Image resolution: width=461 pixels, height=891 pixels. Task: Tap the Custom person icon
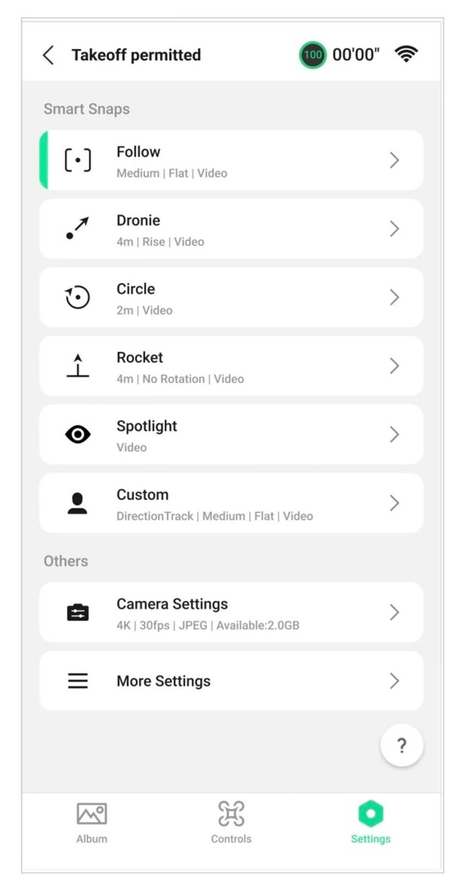pos(78,503)
